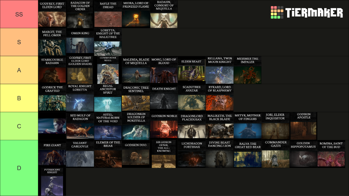Click the Lichdragon Fortissax card
The image size is (349, 196).
(192, 154)
